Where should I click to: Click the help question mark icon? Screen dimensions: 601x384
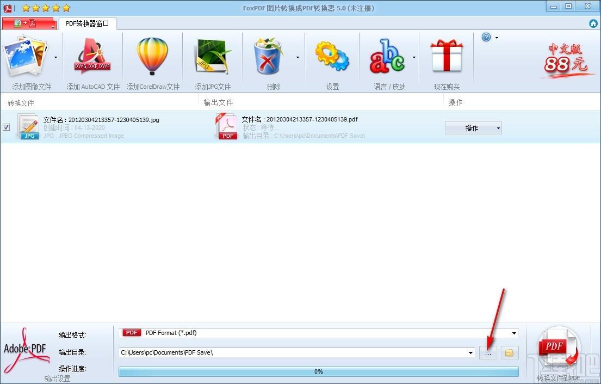click(x=486, y=37)
